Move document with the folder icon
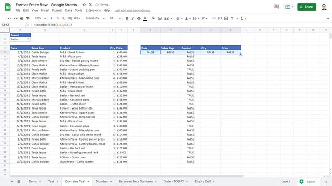This screenshot has height=186, width=332. (x=90, y=5)
